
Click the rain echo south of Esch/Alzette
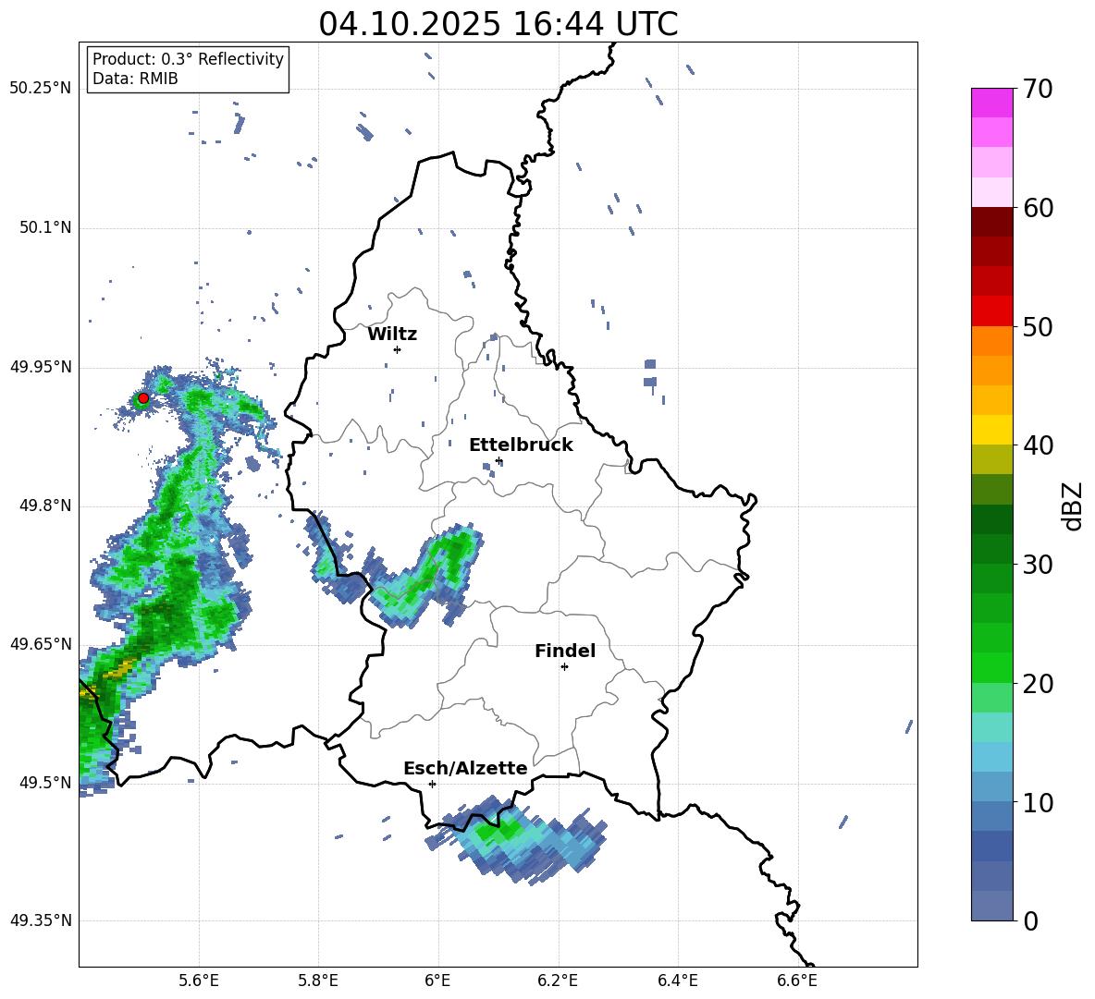click(517, 840)
